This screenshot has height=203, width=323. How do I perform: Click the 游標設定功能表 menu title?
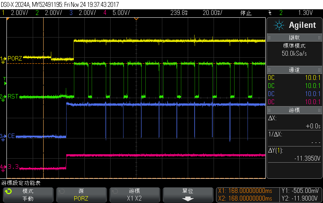pos(21,183)
